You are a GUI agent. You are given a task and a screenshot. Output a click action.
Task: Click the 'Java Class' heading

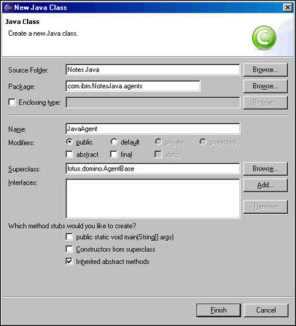tap(22, 22)
